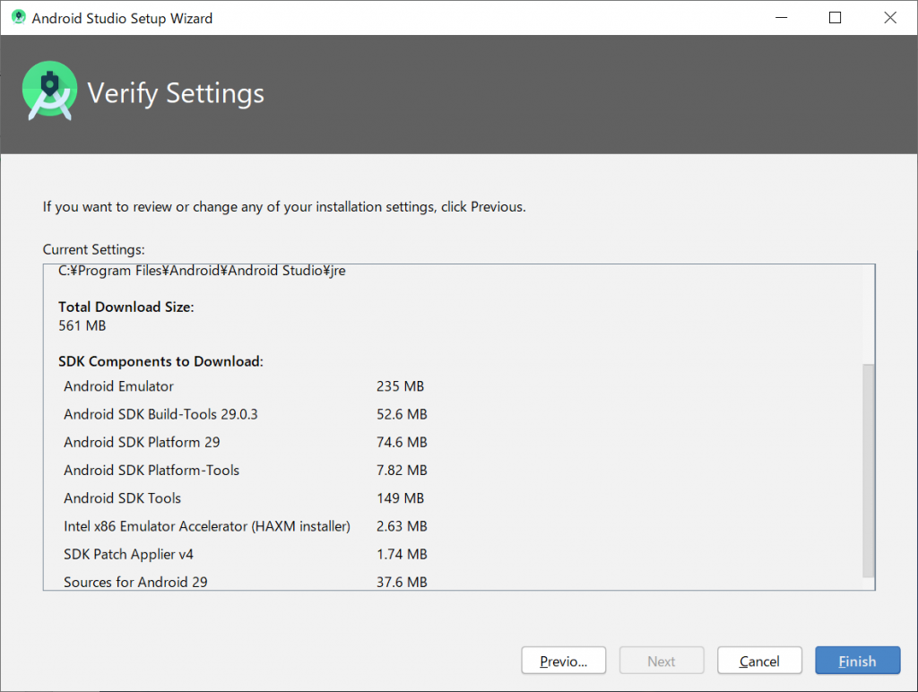Click the settings list vertical scrollbar thumb
This screenshot has height=692, width=918.
coord(867,470)
